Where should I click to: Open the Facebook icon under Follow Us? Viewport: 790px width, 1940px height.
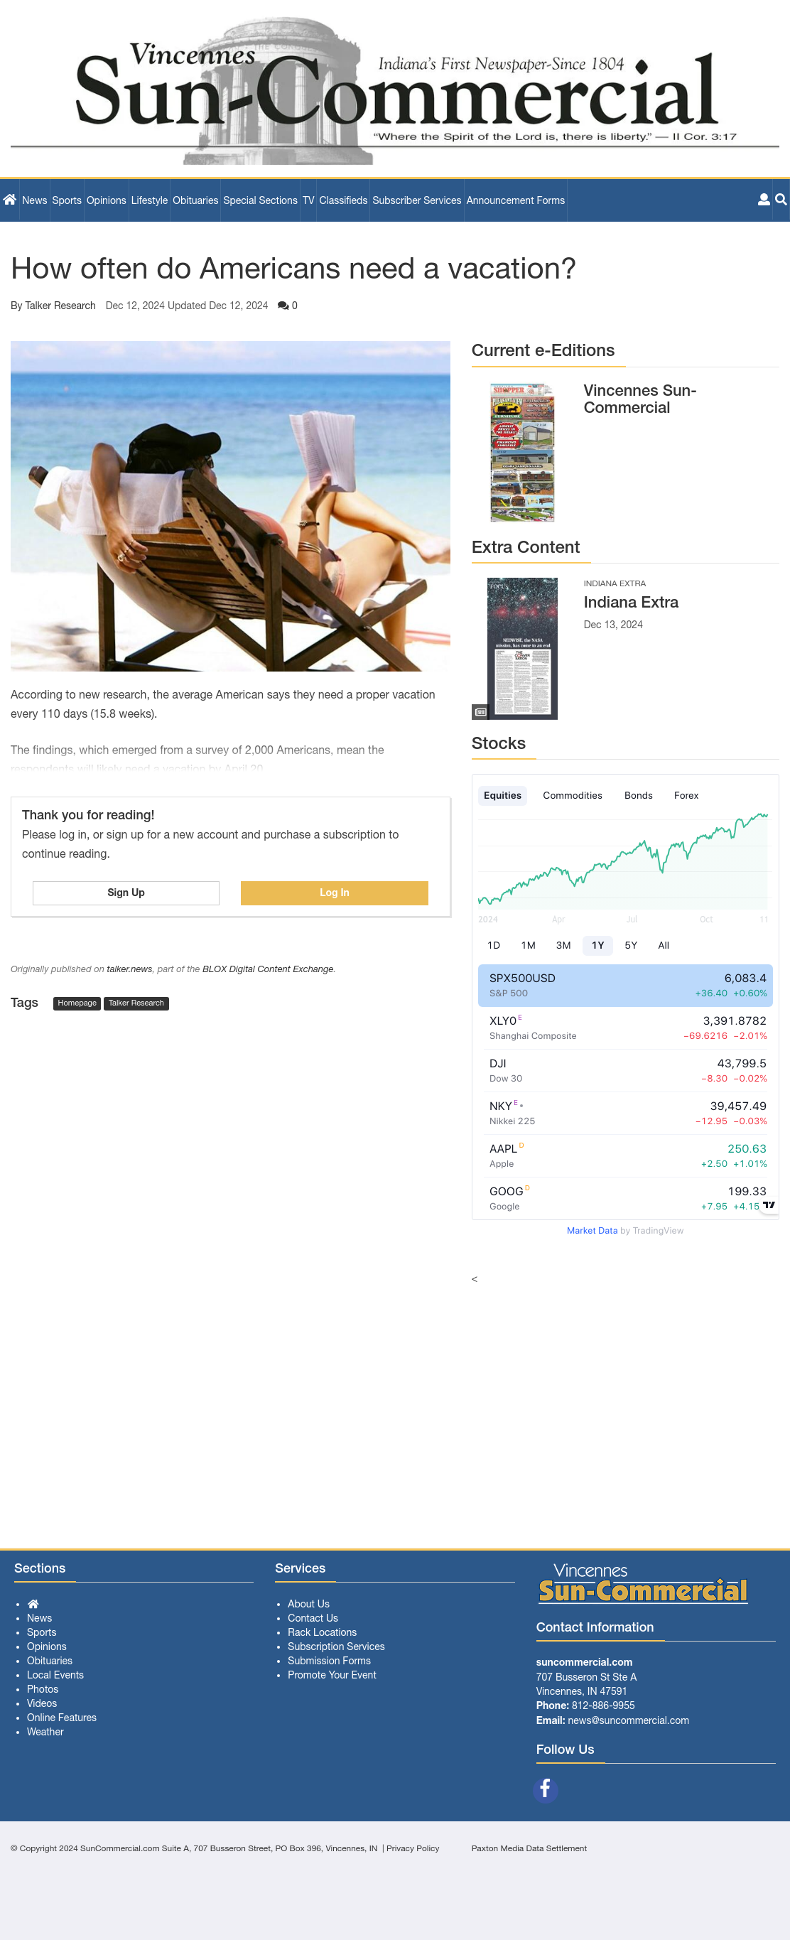[x=545, y=1789]
